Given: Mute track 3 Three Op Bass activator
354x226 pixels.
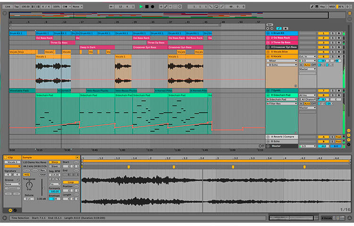Looking at the screenshot, I should (323, 43).
